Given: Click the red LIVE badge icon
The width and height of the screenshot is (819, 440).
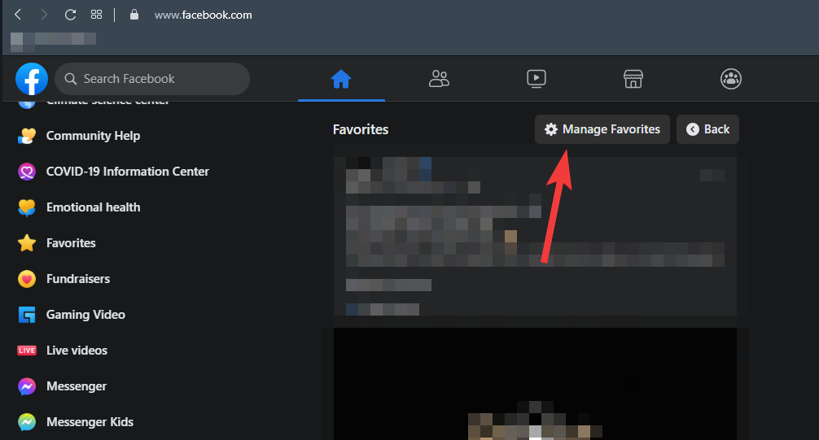Looking at the screenshot, I should pyautogui.click(x=27, y=351).
